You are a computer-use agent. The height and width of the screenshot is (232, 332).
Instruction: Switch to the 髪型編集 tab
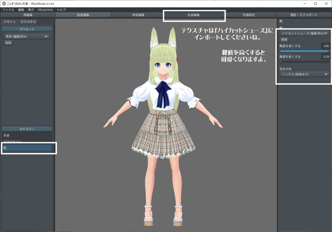[x=83, y=15]
